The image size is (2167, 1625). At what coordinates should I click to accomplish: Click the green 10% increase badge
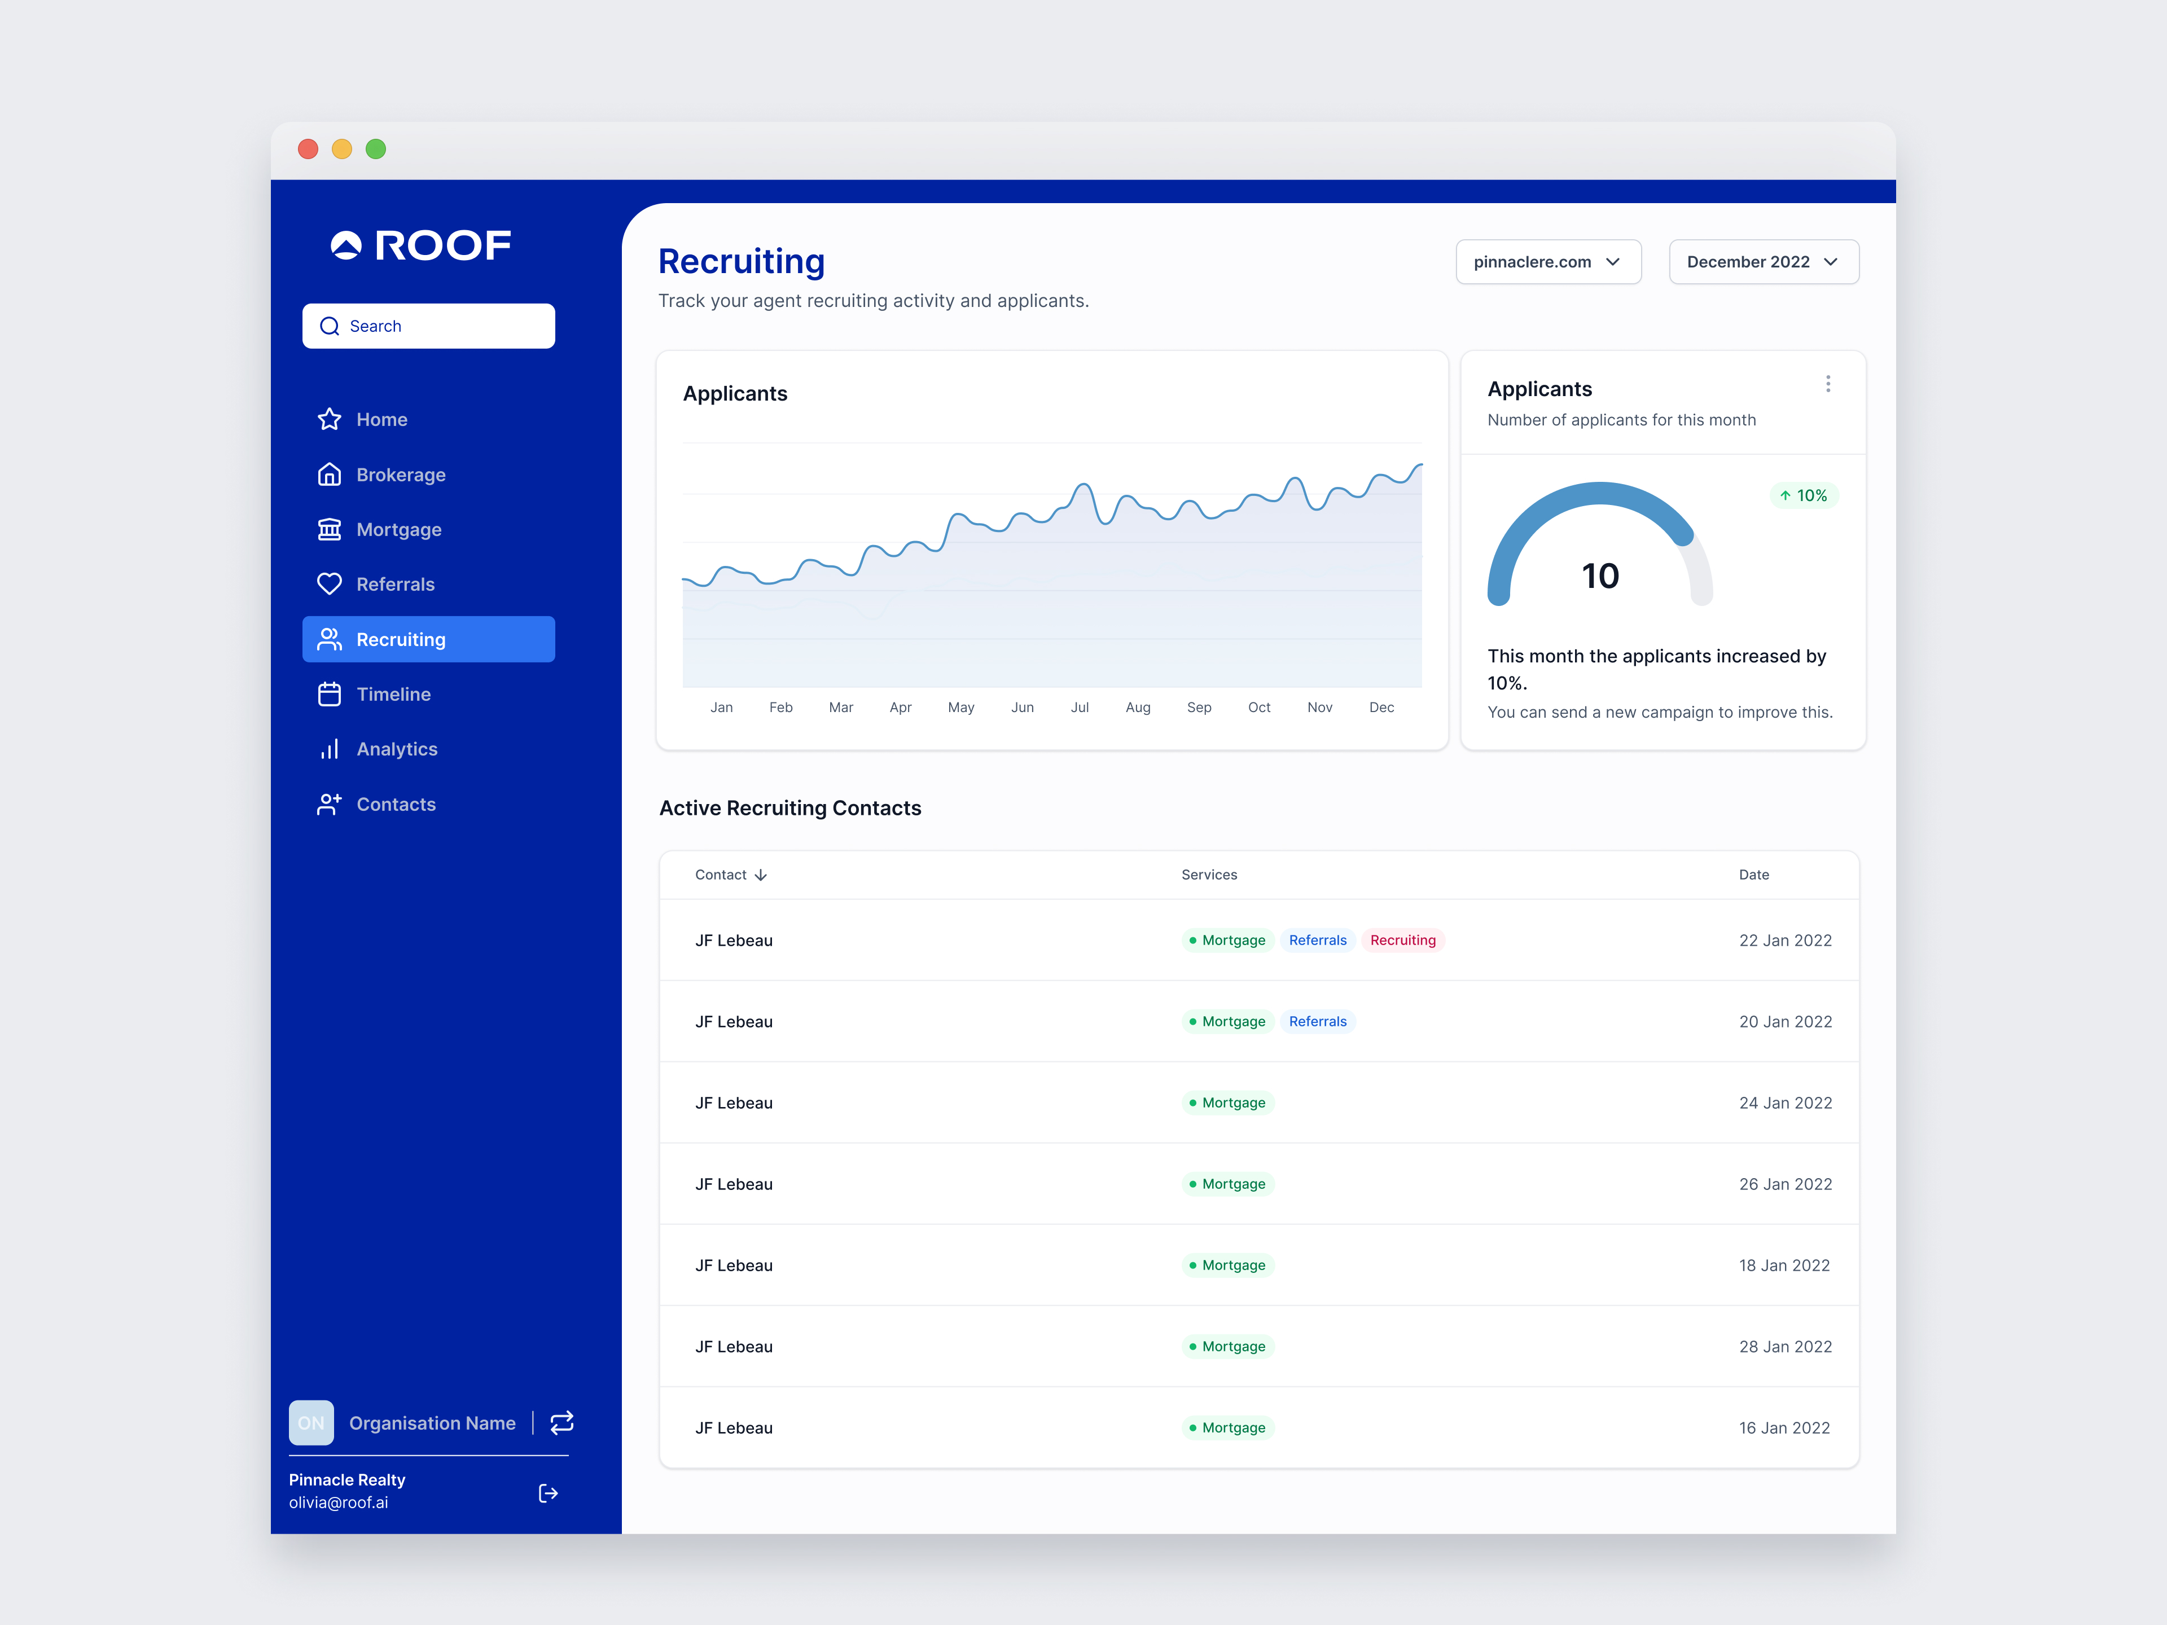[x=1804, y=495]
